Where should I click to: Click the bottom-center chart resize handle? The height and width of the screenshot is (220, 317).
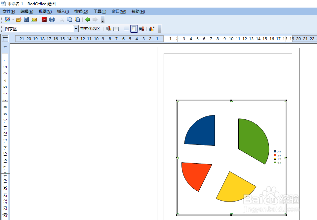(x=231, y=215)
